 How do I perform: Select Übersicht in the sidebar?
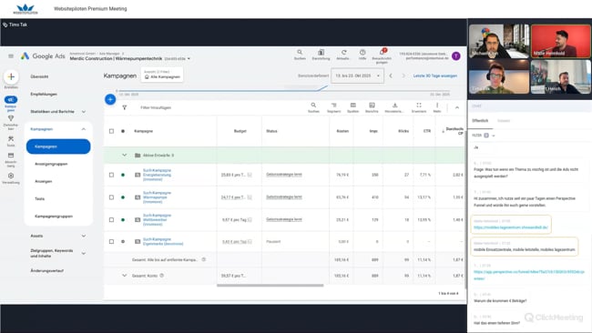coord(40,76)
